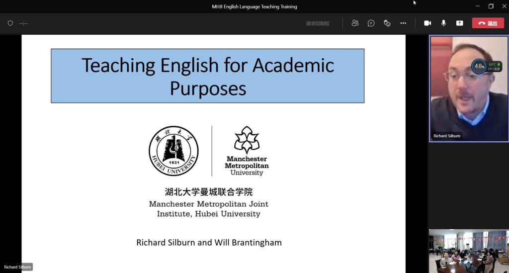Click the slide title Teaching English banner
The image size is (509, 273).
pyautogui.click(x=207, y=76)
